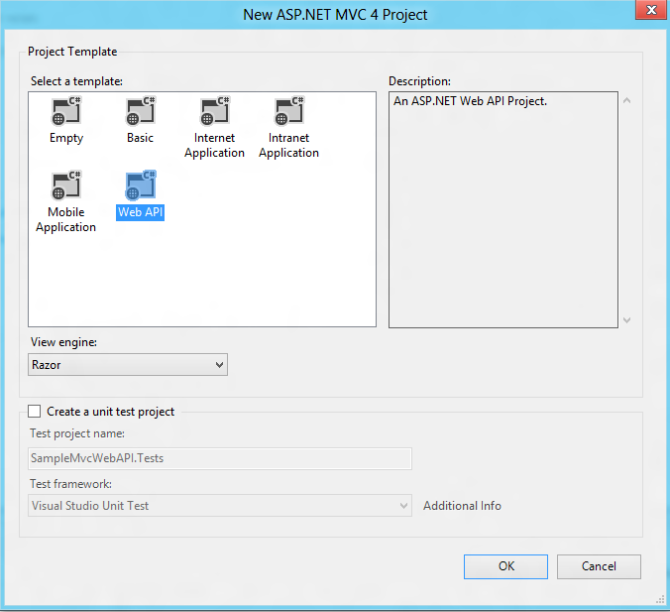Pick the Mobile Application template icon
This screenshot has height=612, width=670.
[x=66, y=185]
